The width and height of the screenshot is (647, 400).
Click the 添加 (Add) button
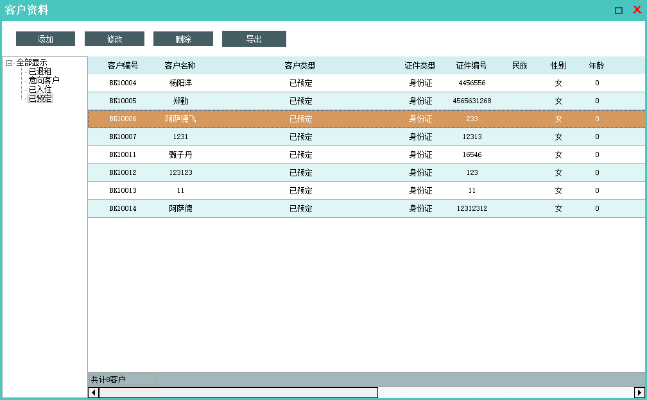coord(46,39)
